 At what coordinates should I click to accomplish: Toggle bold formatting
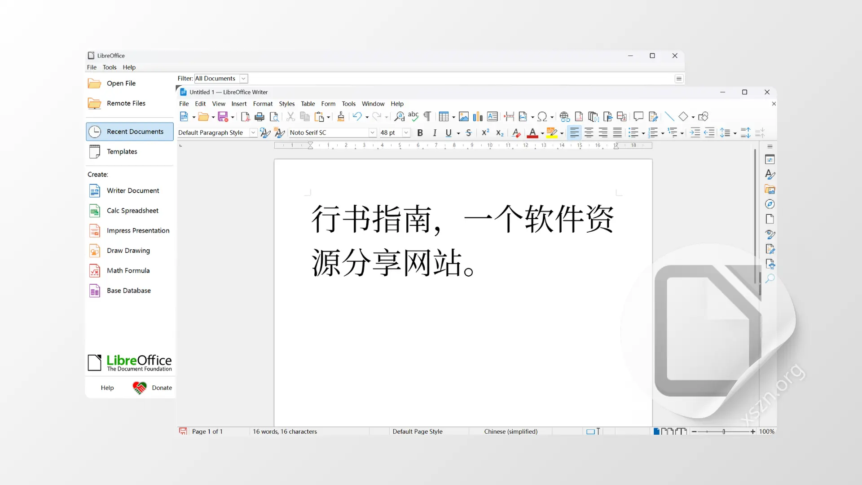pyautogui.click(x=420, y=132)
